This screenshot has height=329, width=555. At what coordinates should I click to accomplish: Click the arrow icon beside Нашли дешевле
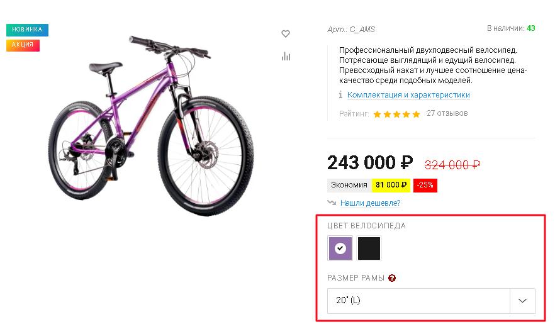332,203
